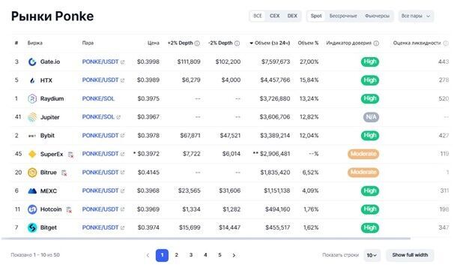Sort by Объем (за 24ч) column

click(x=270, y=44)
